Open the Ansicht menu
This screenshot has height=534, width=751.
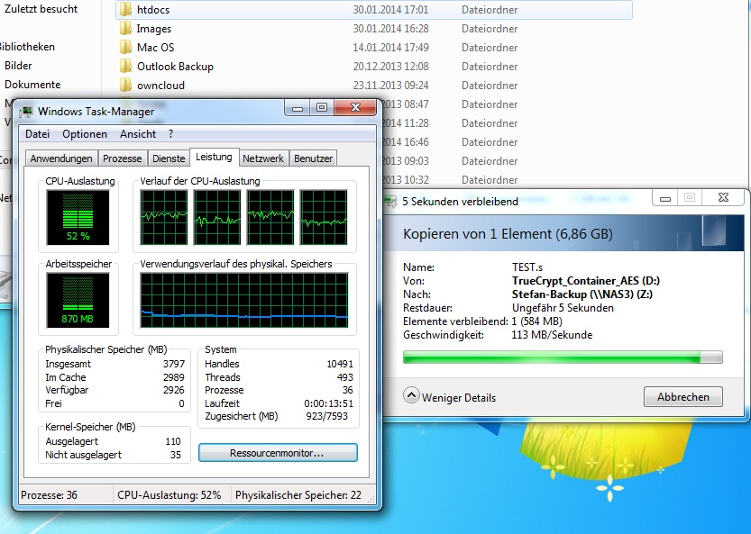coord(138,134)
